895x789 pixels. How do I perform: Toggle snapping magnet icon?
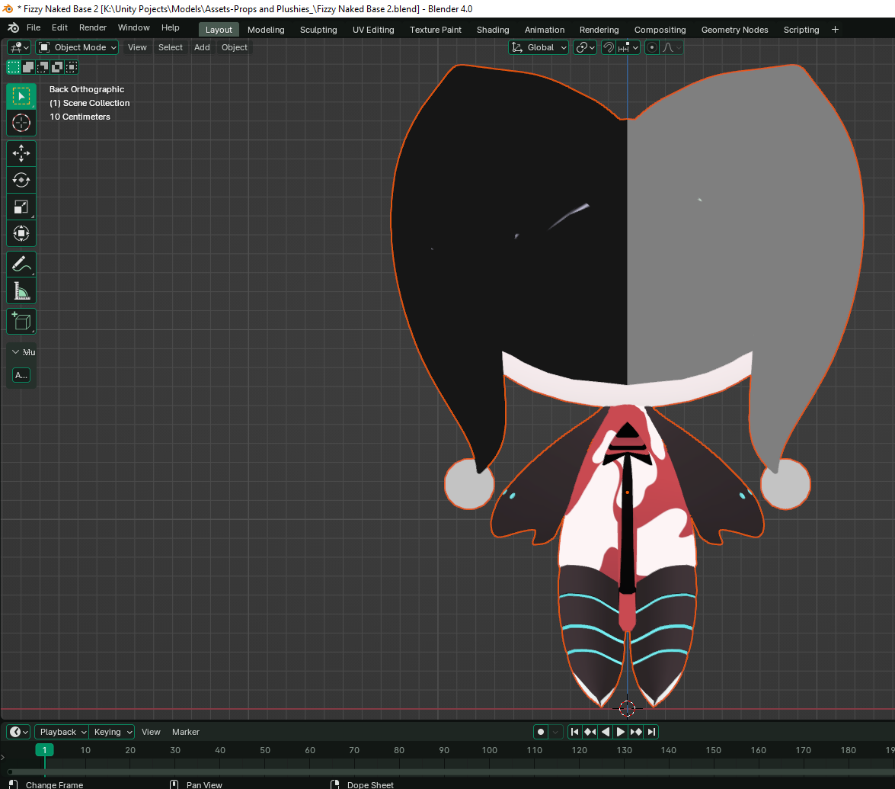[x=608, y=47]
